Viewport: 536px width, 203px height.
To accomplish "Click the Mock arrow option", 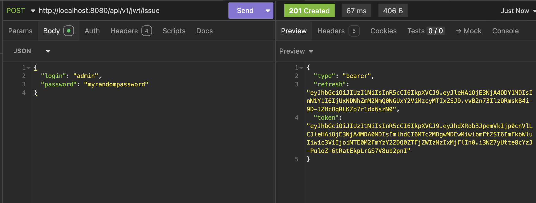I will pos(469,31).
